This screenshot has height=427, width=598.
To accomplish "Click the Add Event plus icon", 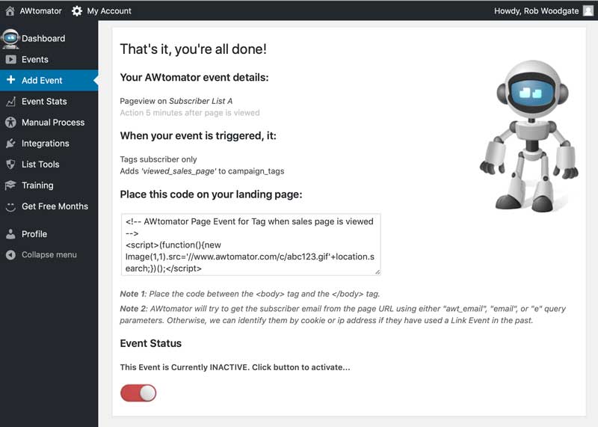I will [10, 80].
